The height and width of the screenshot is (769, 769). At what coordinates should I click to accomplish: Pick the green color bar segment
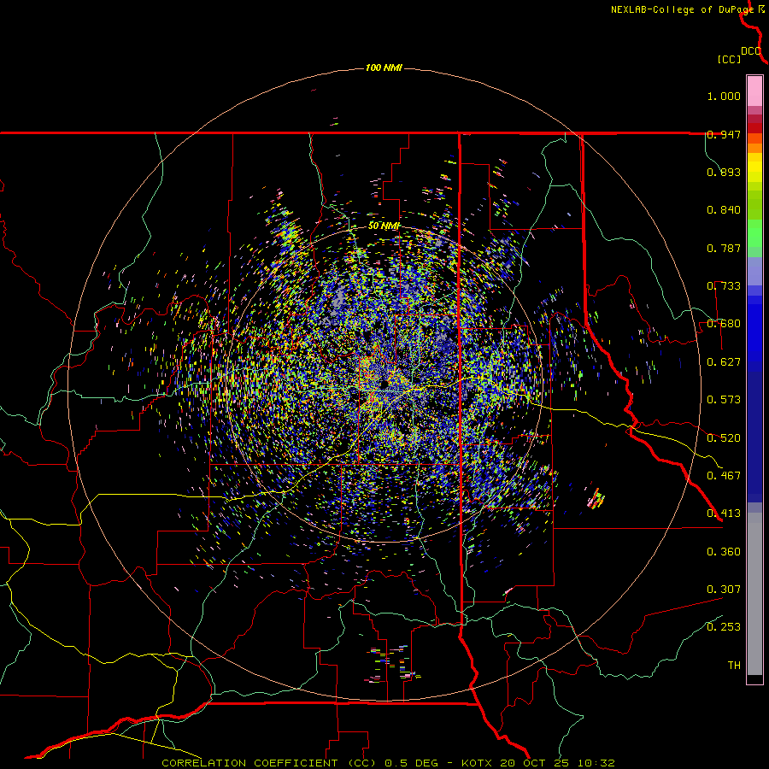[x=754, y=233]
